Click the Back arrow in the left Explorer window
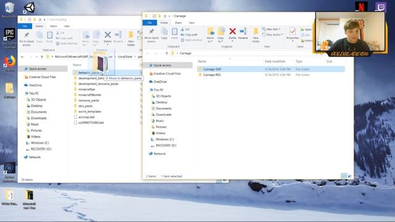The width and height of the screenshot is (395, 222). [x=22, y=57]
